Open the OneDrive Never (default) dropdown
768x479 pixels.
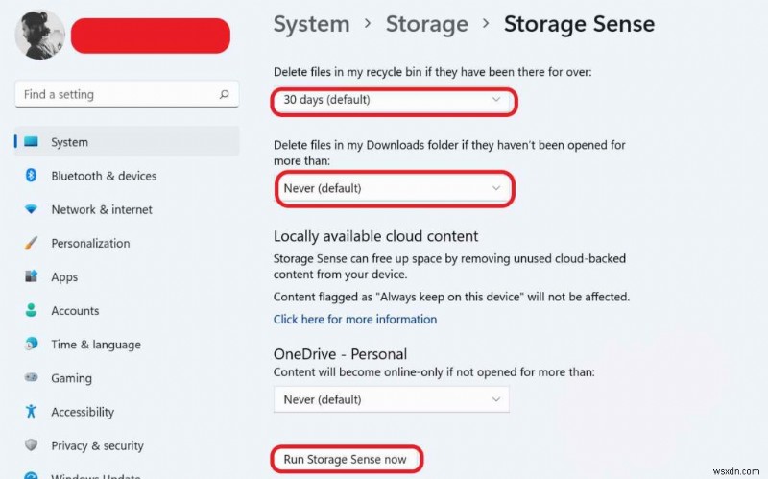click(391, 399)
